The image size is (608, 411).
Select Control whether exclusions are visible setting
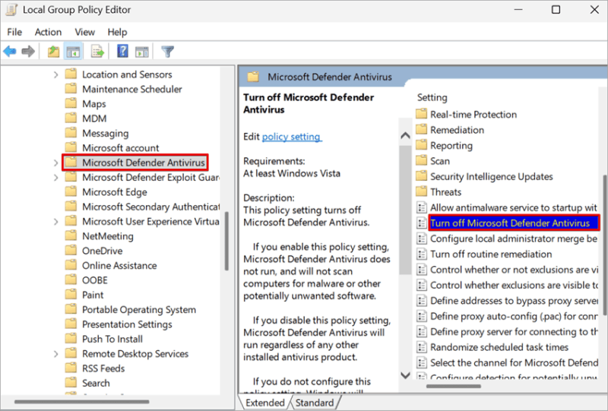pos(514,285)
